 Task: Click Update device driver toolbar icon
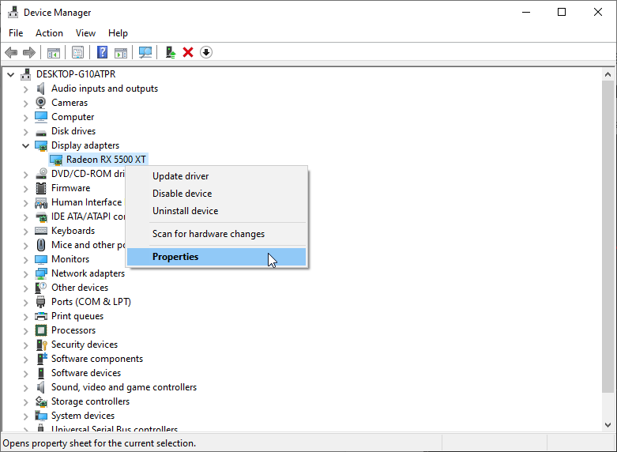pyautogui.click(x=171, y=52)
